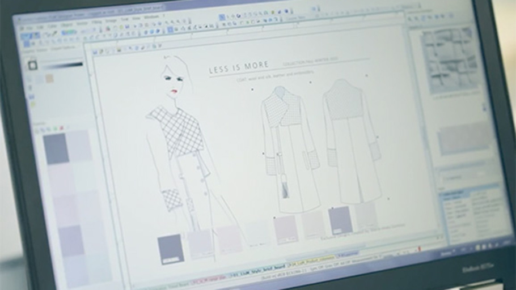Select the beige color chip in left panel
Image resolution: width=516 pixels, height=290 pixels.
[x=49, y=79]
